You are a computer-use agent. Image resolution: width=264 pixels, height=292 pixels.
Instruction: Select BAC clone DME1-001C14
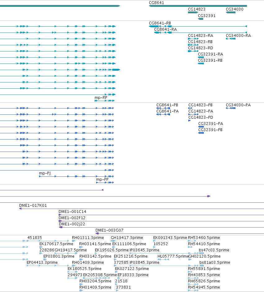pyautogui.click(x=72, y=212)
